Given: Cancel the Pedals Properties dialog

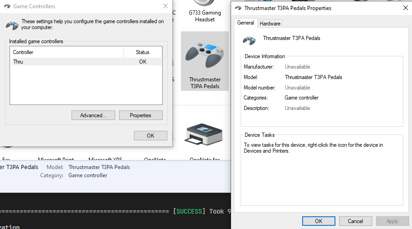Looking at the screenshot, I should tap(355, 221).
